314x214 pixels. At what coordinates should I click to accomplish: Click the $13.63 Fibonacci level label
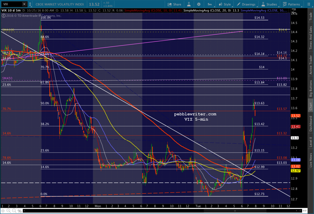(x=259, y=103)
